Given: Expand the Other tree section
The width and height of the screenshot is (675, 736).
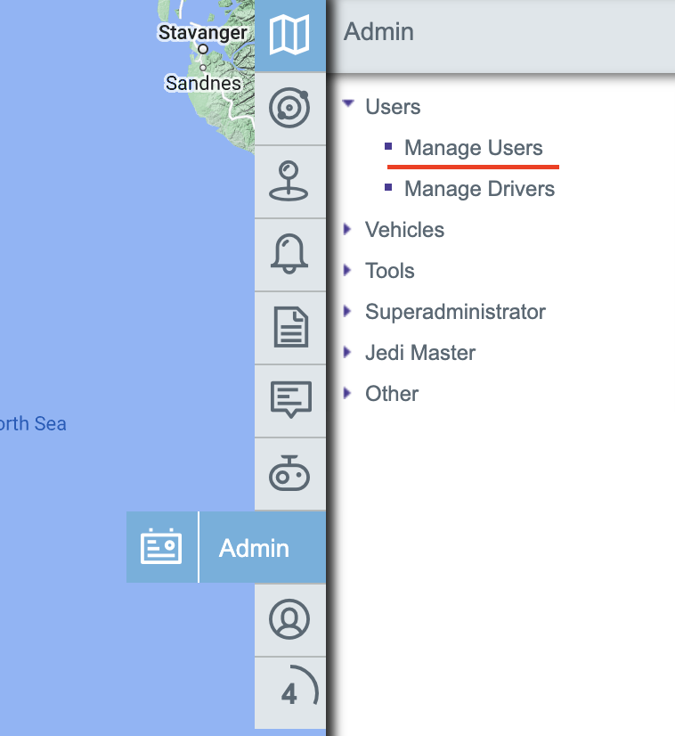Looking at the screenshot, I should (347, 394).
